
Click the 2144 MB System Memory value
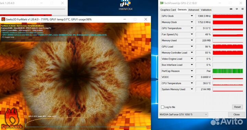204,89
